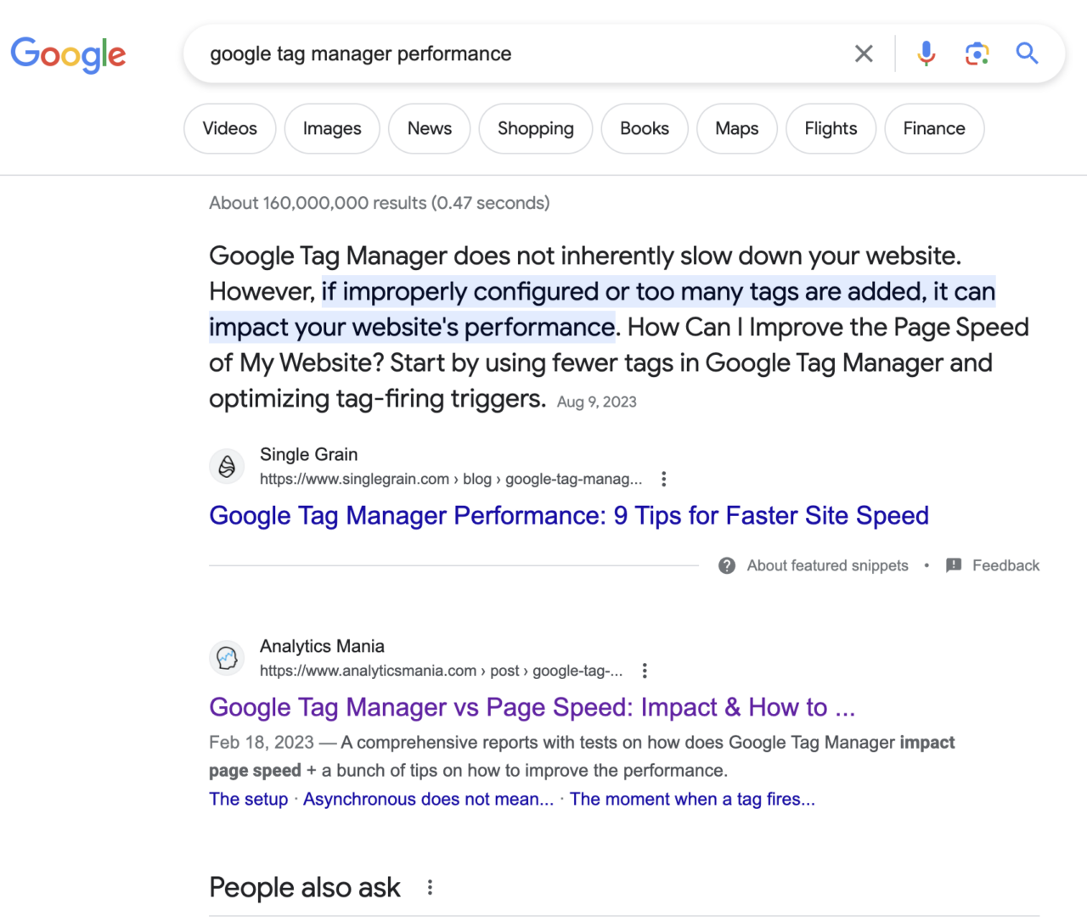
Task: Start voice search with microphone icon
Action: point(926,53)
